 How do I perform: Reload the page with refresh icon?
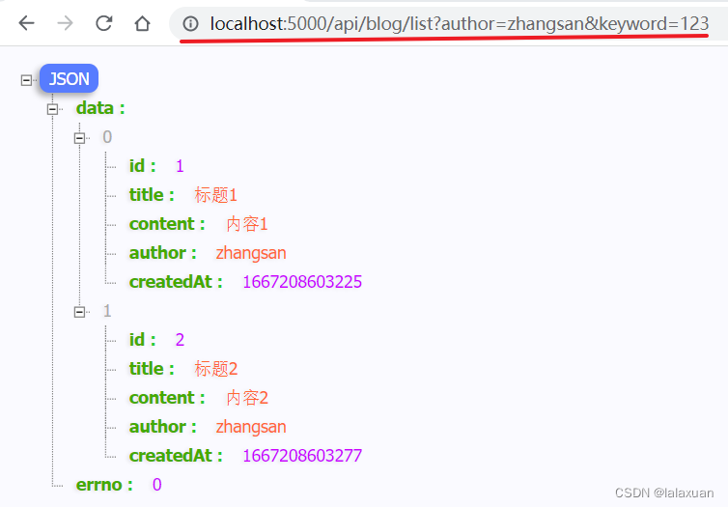103,23
